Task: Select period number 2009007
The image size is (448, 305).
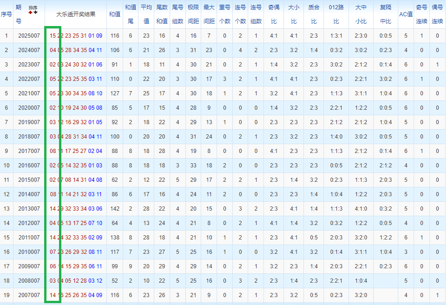Action: 29,266
